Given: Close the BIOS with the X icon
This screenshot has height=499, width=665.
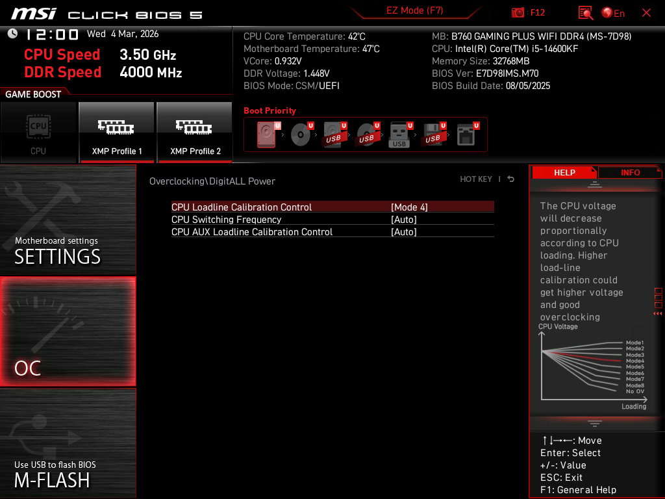Looking at the screenshot, I should (646, 13).
